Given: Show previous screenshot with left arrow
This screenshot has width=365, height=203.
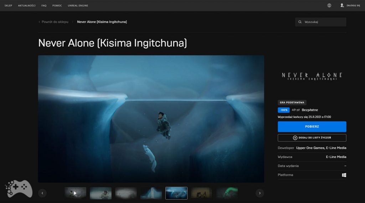Looking at the screenshot, I should pyautogui.click(x=42, y=193).
